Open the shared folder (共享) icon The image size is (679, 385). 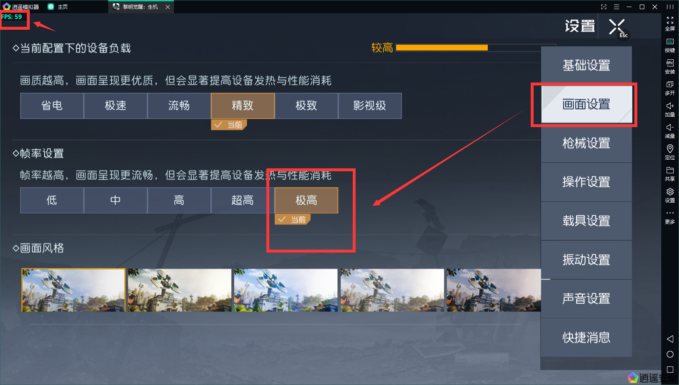[x=670, y=174]
